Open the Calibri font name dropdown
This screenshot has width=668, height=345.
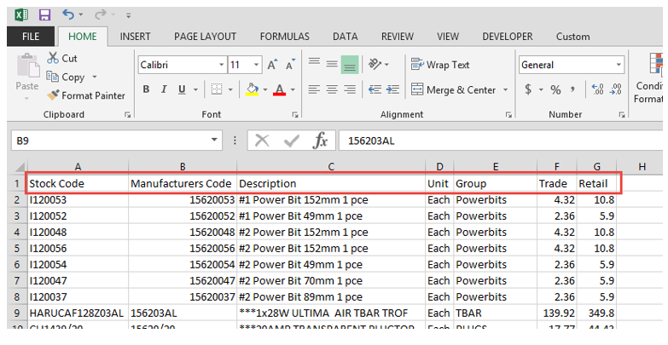point(219,65)
